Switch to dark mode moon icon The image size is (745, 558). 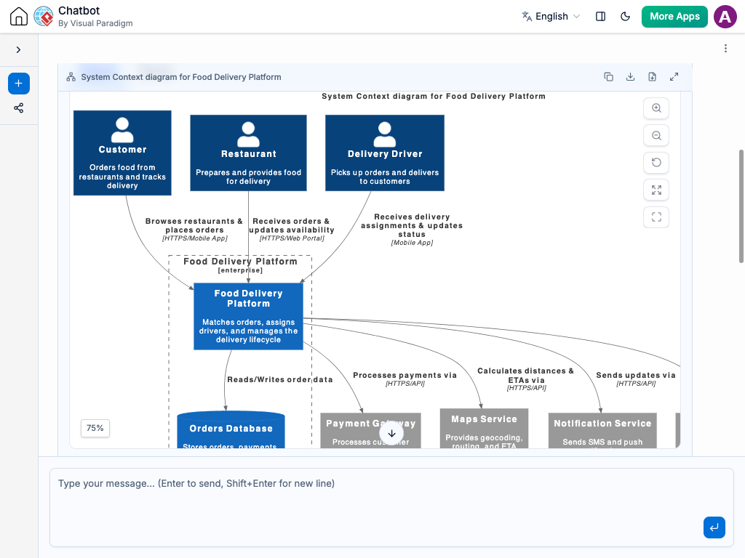point(625,16)
